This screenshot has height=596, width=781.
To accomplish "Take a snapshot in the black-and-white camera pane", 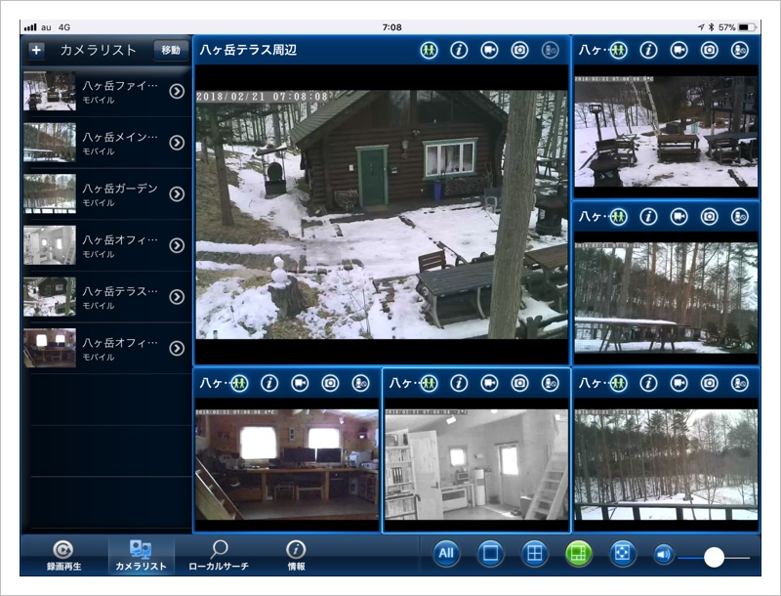I will [520, 383].
